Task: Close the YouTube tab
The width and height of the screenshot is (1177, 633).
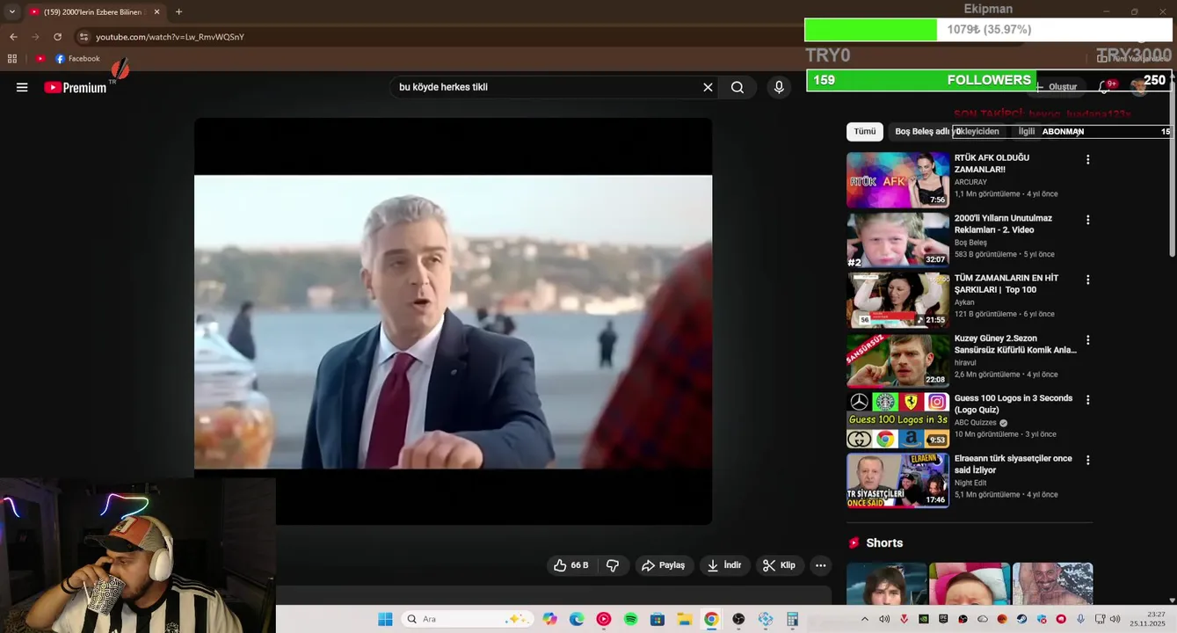Action: [156, 12]
